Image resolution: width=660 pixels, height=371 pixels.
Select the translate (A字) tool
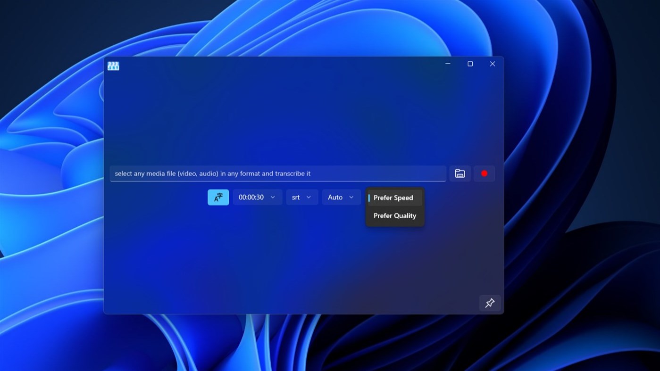coord(218,197)
